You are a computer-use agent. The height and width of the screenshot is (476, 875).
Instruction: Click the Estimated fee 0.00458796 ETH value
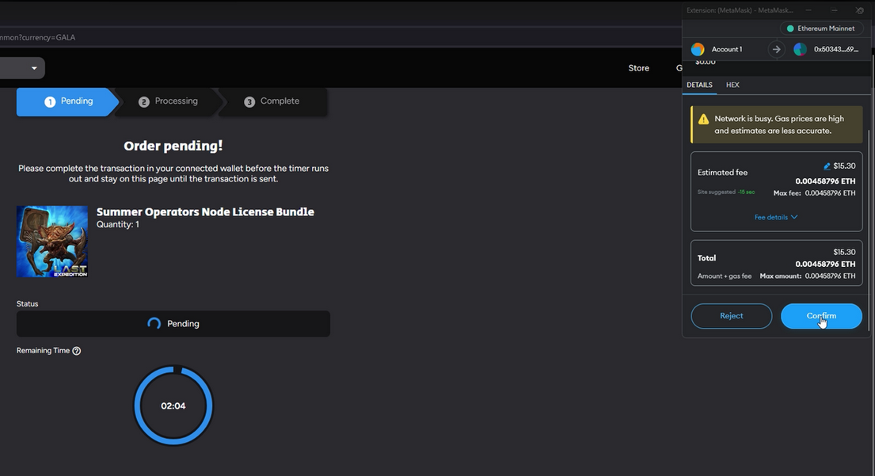(x=825, y=181)
